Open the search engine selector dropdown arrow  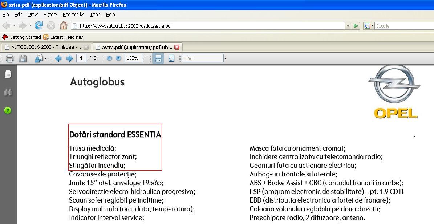372,26
